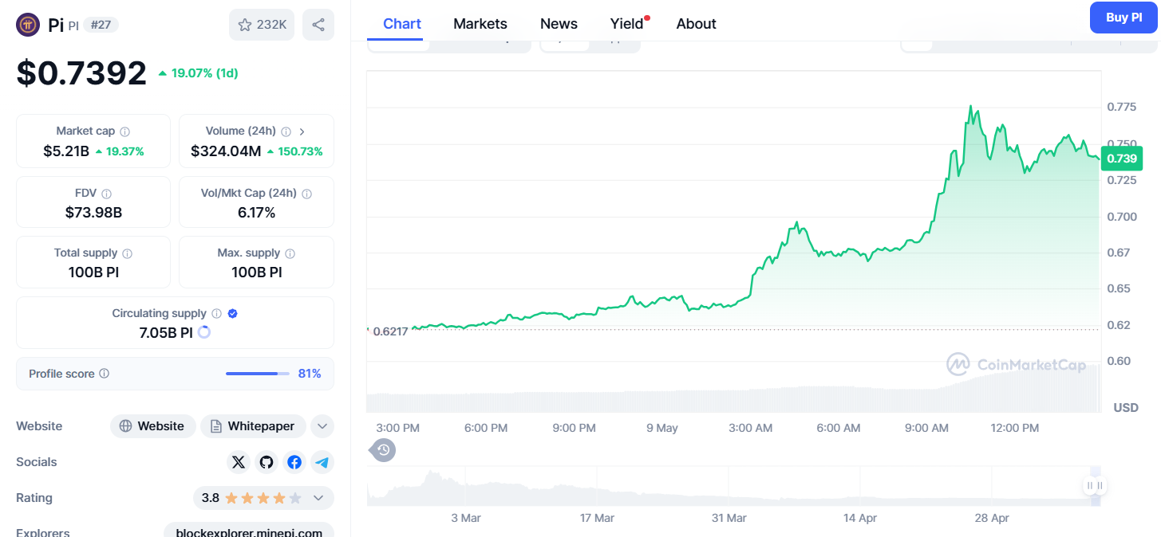
Task: Click the $73.98B FDV value
Action: 93,213
